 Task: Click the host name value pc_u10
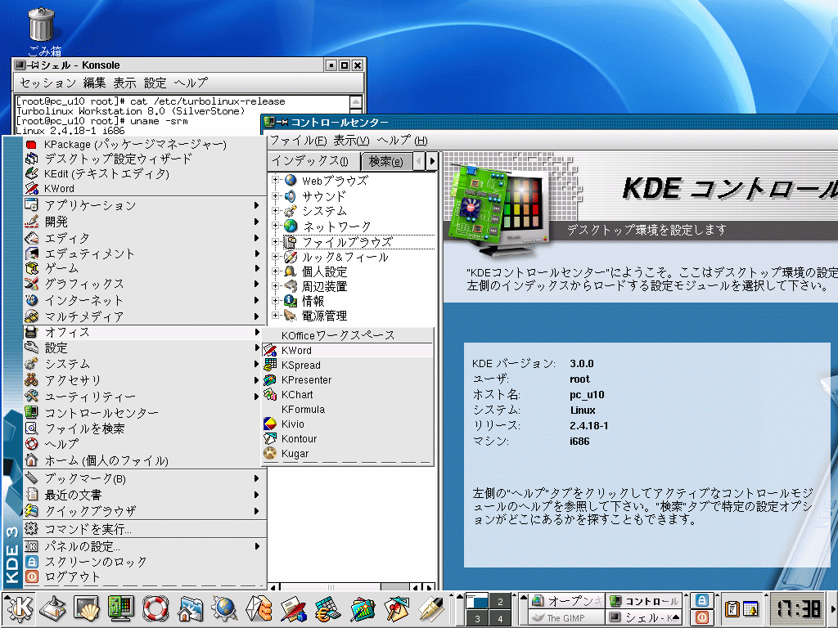587,395
